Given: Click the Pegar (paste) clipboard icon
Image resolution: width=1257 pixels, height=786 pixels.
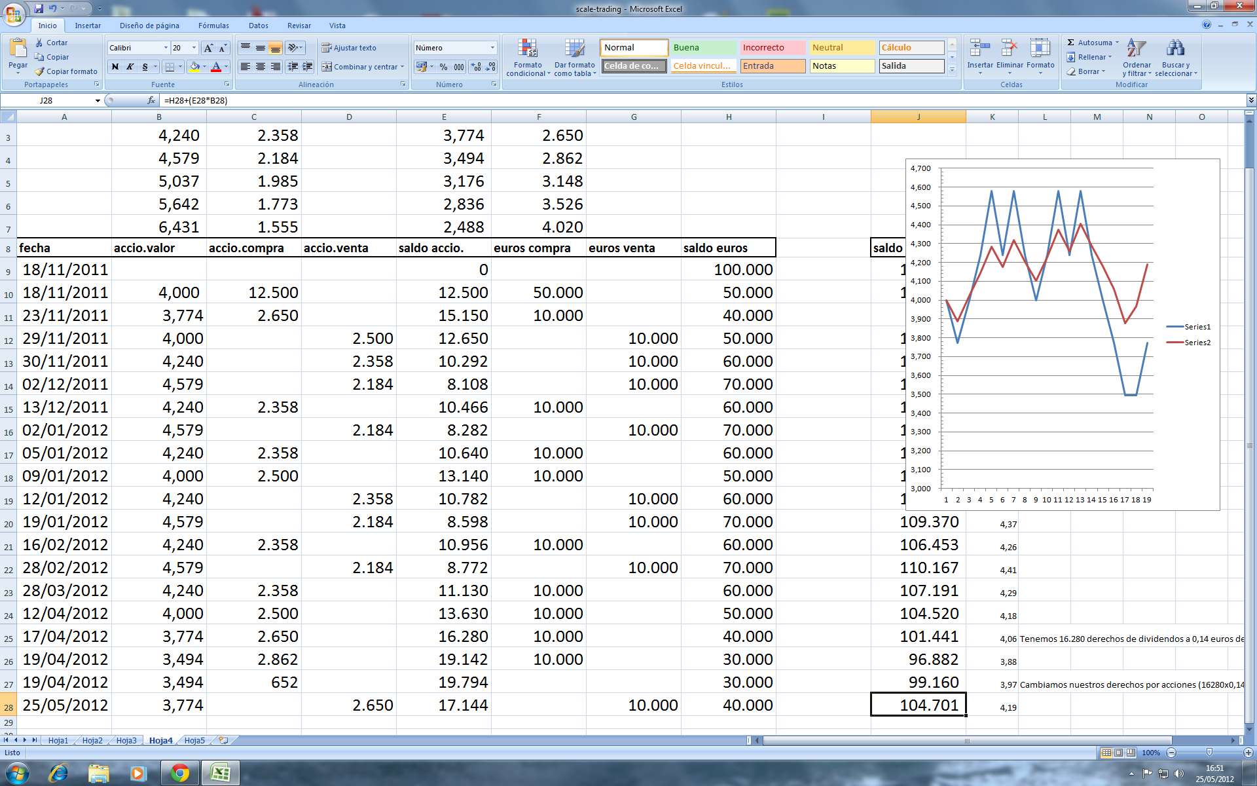Looking at the screenshot, I should tap(18, 49).
